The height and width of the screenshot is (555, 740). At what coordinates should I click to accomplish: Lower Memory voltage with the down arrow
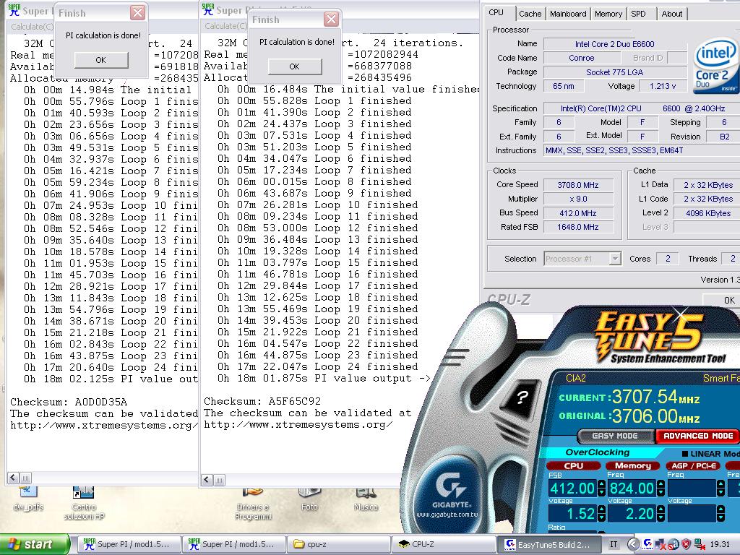point(661,517)
